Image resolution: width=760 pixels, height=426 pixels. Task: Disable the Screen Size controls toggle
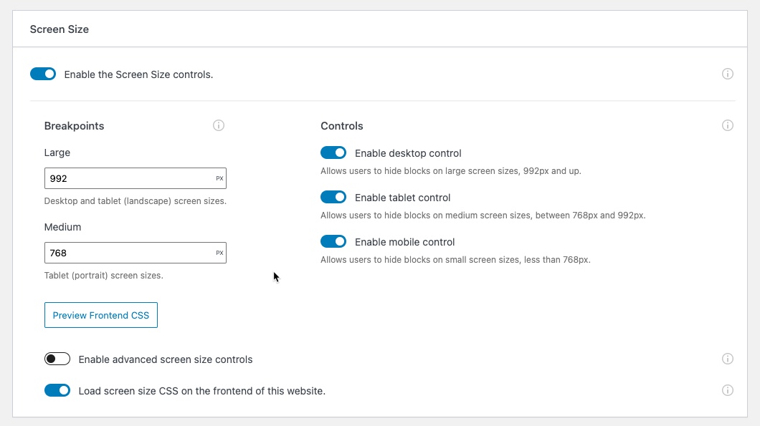[x=43, y=74]
